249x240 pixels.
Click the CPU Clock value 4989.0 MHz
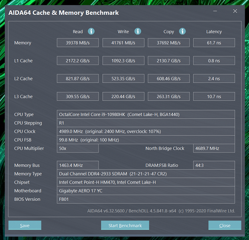pos(146,131)
